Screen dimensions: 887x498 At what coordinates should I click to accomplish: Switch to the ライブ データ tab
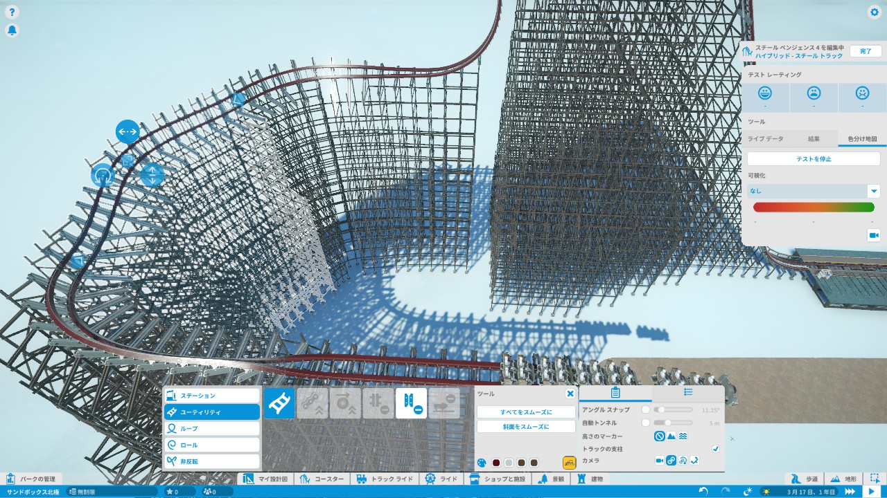[x=766, y=139]
